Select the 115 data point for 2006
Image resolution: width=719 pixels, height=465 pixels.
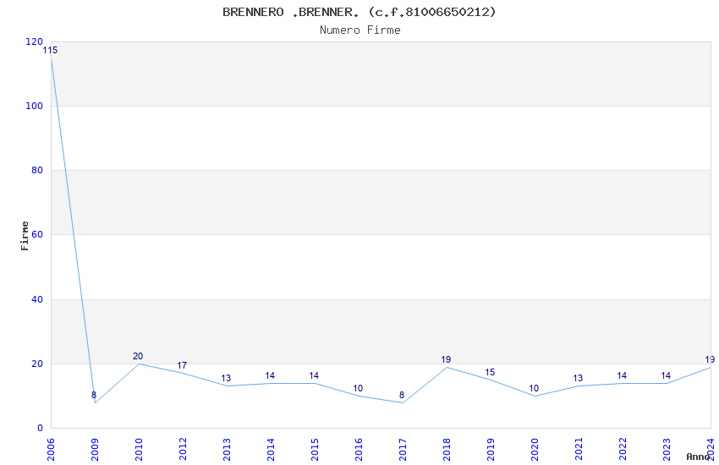click(x=51, y=57)
